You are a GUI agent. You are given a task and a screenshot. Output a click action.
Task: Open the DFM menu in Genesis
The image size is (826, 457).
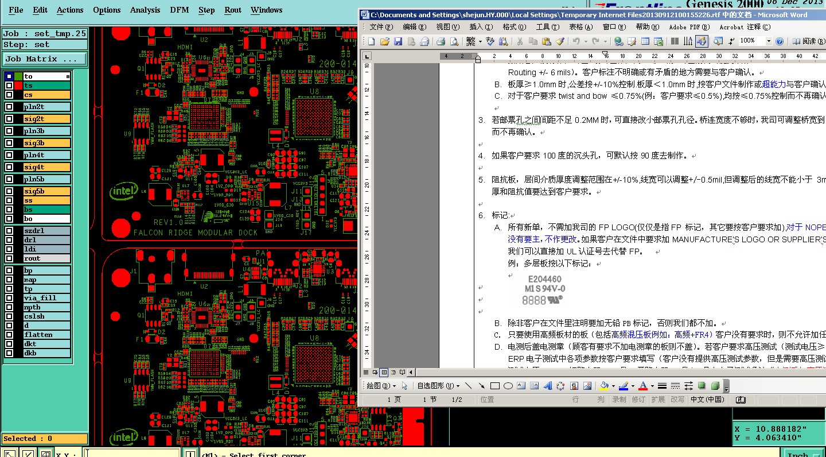[180, 10]
